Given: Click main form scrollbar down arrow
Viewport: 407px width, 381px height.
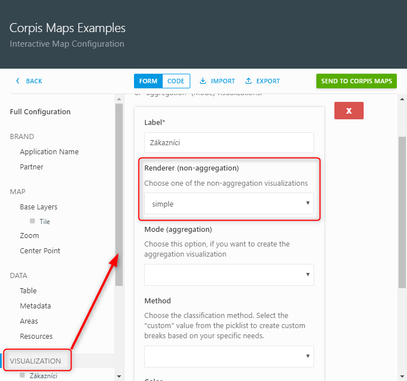Looking at the screenshot, I should (402, 376).
